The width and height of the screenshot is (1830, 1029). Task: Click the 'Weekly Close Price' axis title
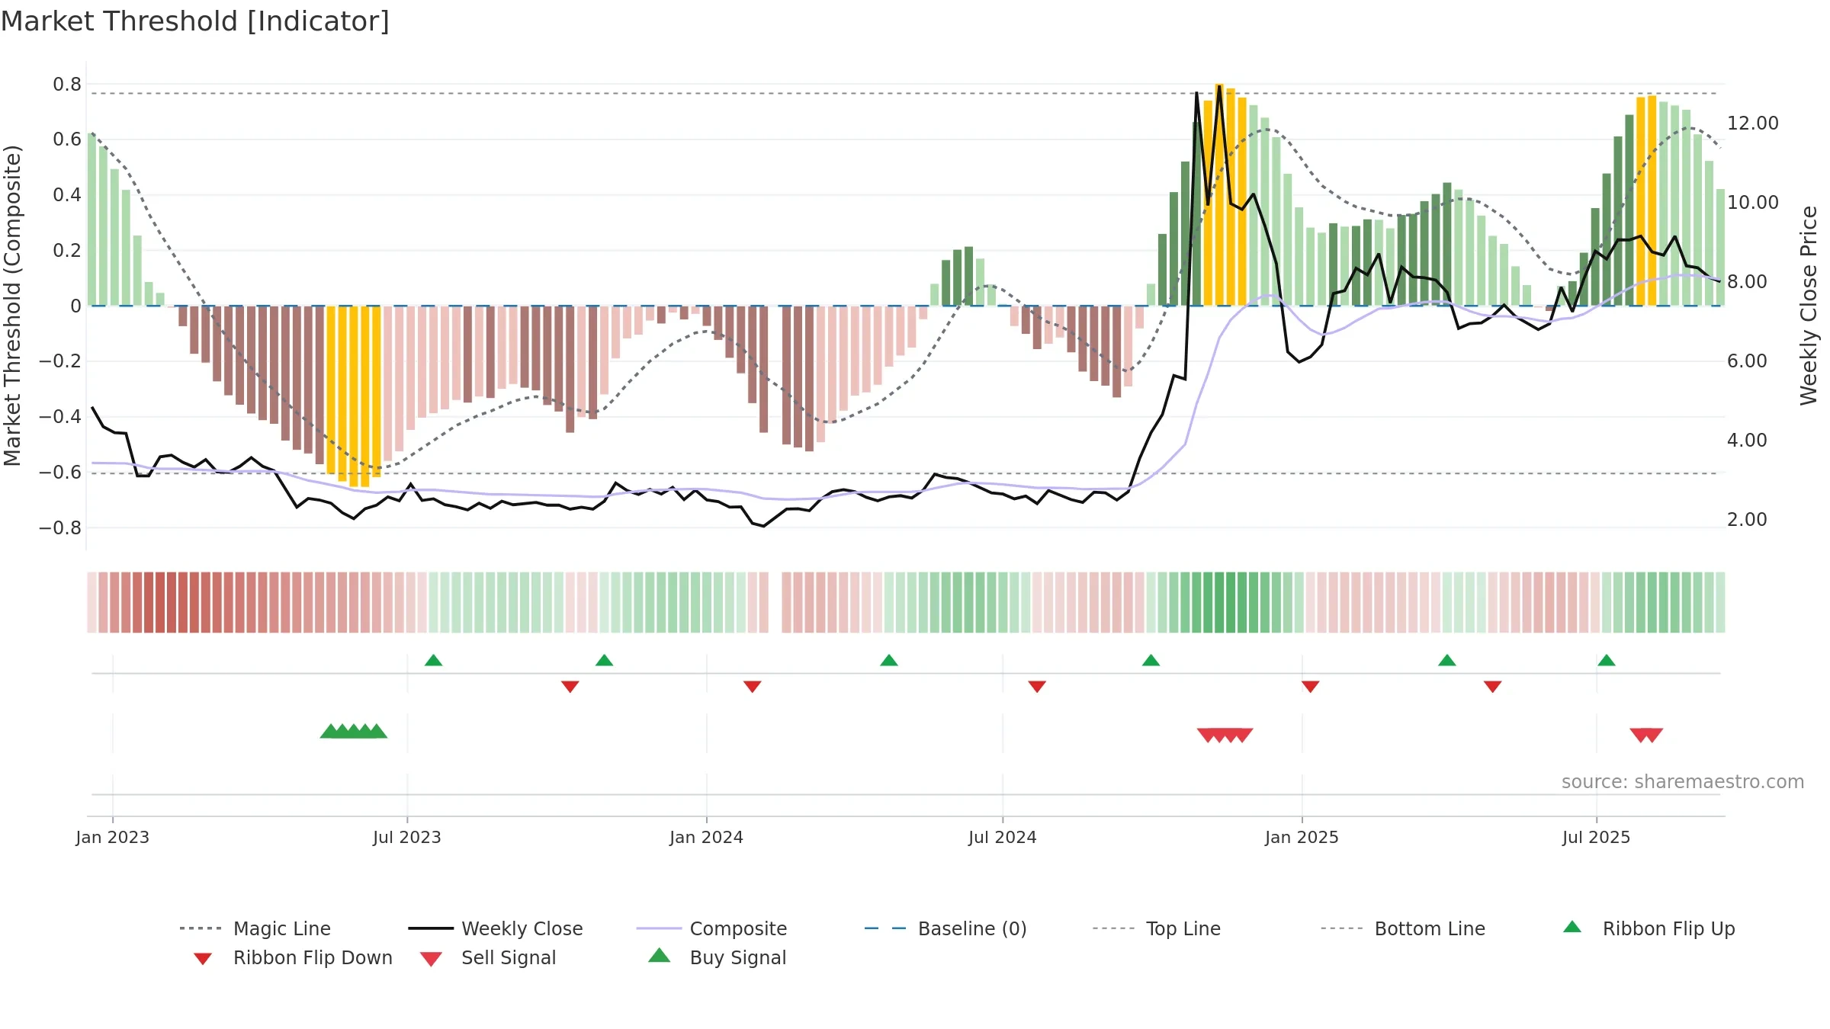point(1809,306)
